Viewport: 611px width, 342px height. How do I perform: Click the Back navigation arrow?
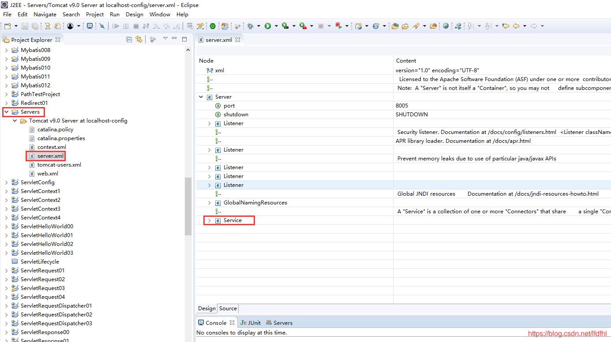516,26
